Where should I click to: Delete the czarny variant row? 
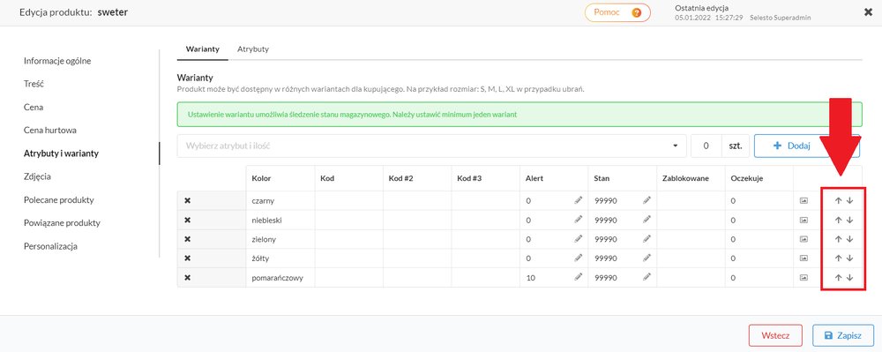click(187, 201)
